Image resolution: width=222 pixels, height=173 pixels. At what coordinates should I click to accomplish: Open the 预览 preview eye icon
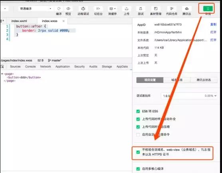pyautogui.click(x=68, y=9)
